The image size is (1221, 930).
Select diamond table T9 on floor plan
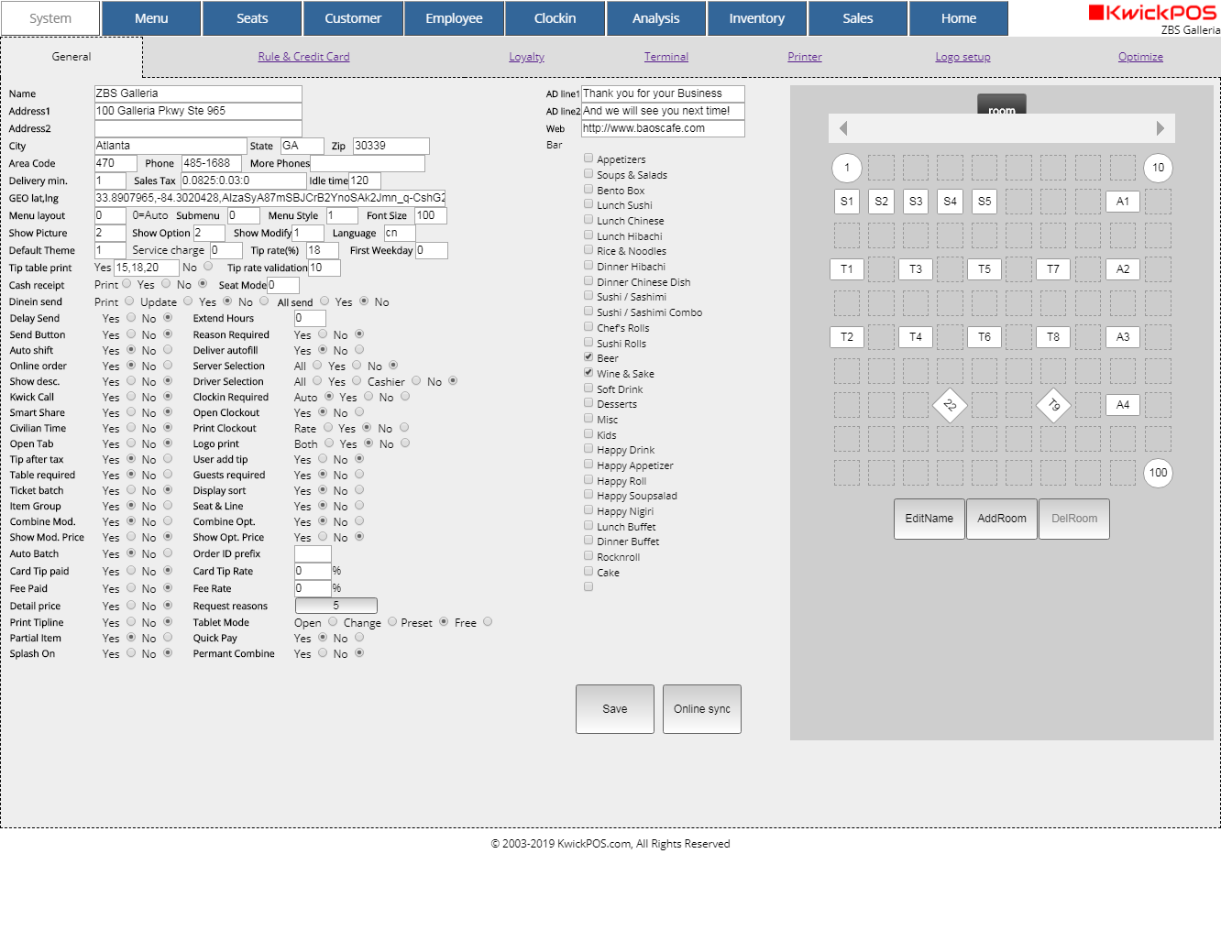(x=1053, y=405)
